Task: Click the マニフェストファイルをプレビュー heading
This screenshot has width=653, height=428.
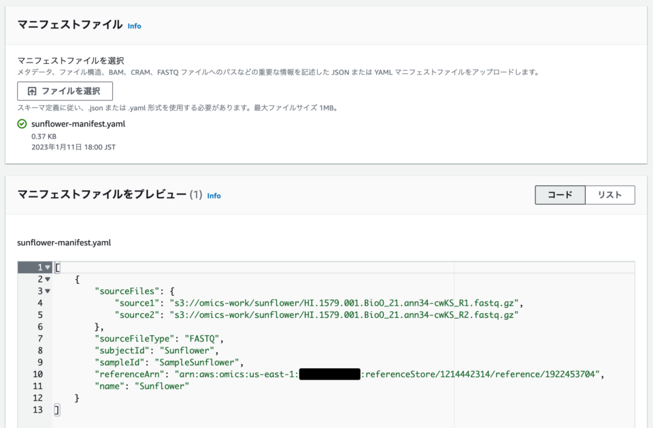Action: coord(102,194)
